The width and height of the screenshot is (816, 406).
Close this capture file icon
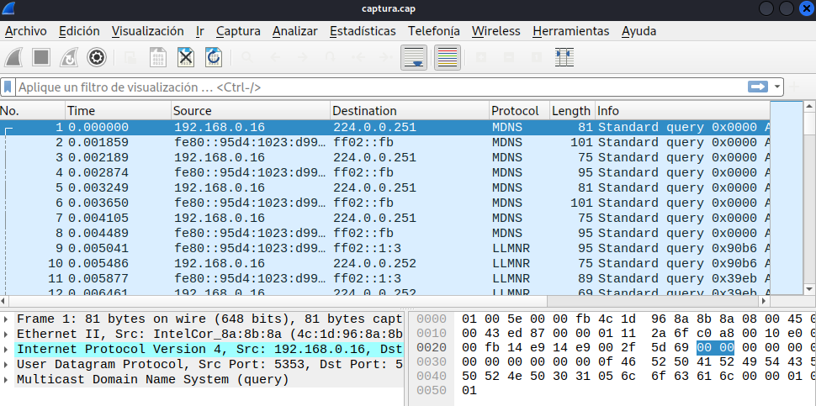(186, 57)
